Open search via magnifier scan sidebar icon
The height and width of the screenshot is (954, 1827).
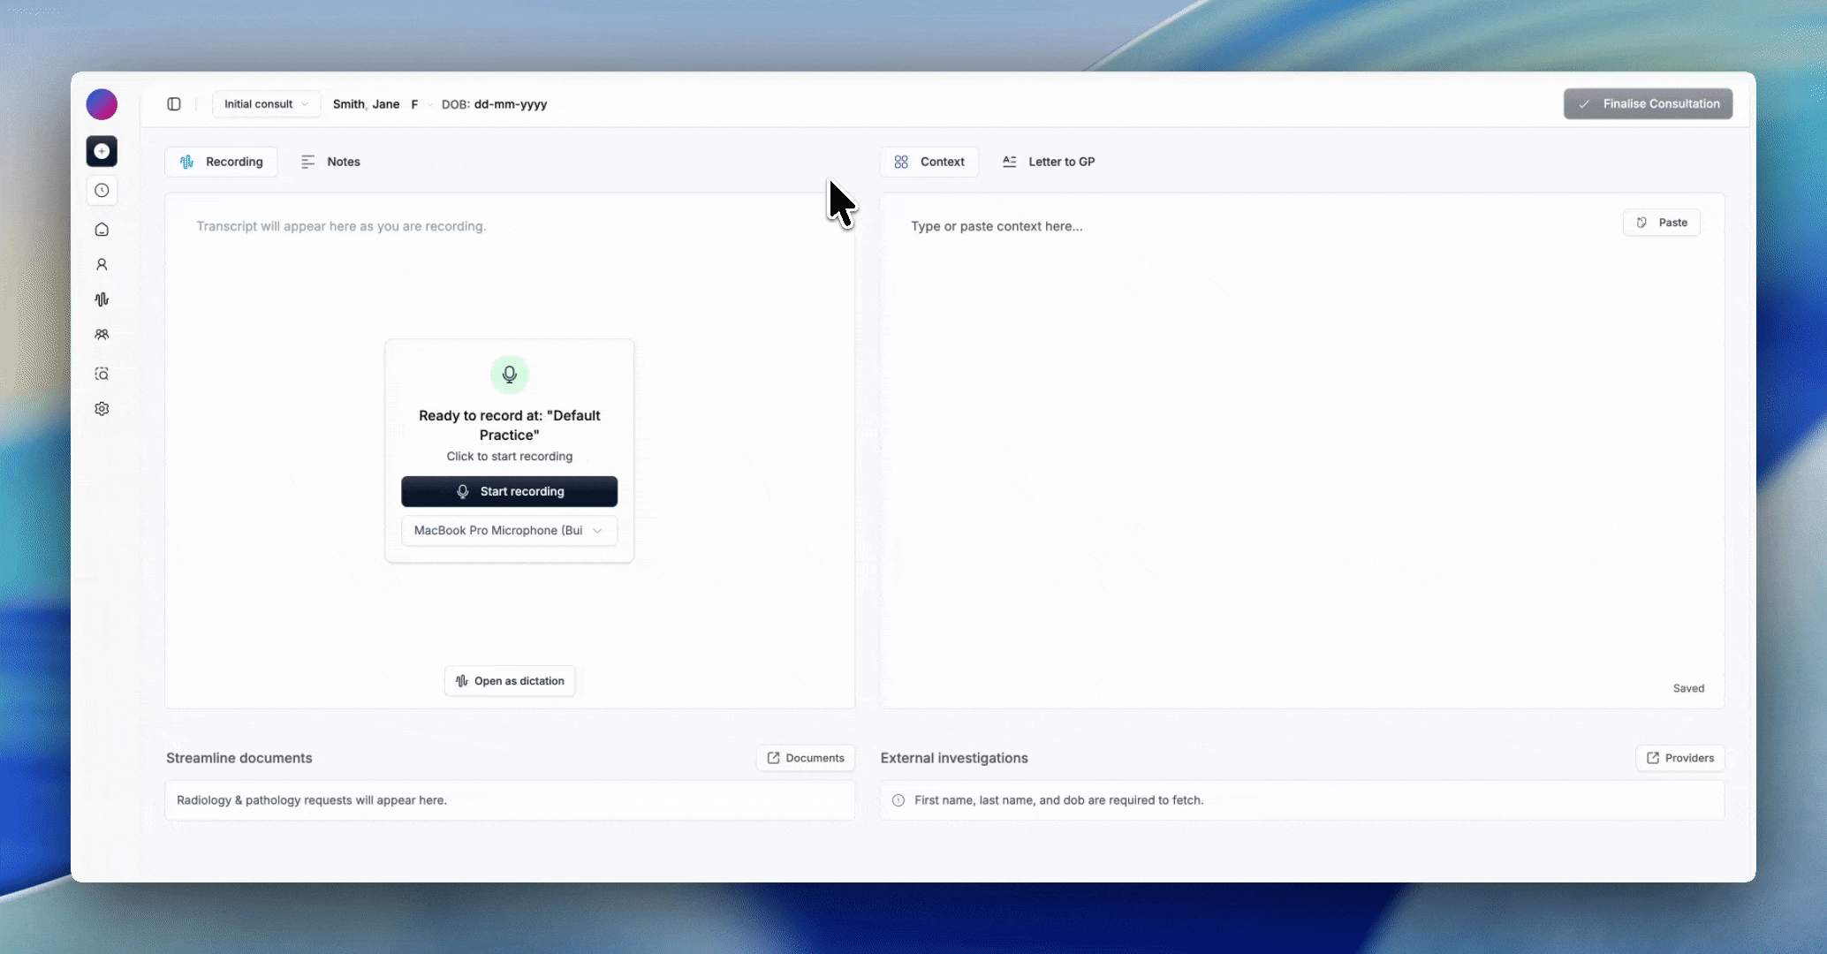(102, 374)
